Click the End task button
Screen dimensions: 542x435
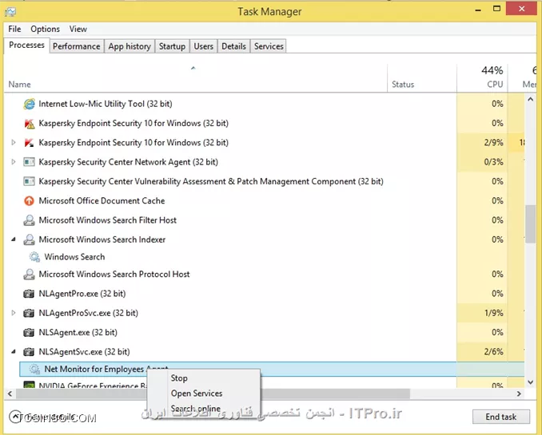pos(501,417)
